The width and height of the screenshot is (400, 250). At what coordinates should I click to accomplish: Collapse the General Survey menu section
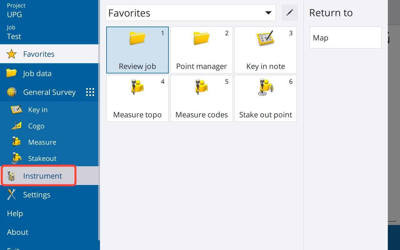49,92
